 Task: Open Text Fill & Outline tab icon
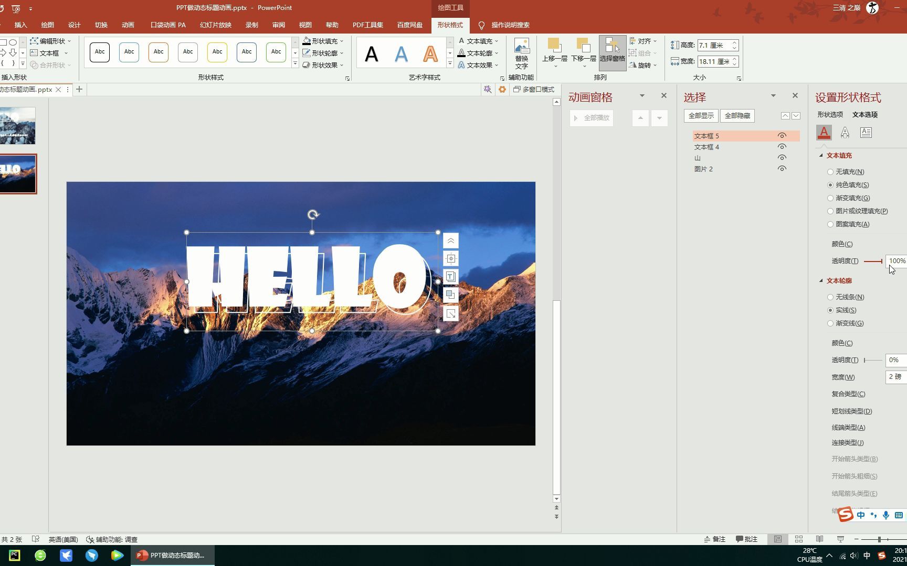(x=824, y=133)
